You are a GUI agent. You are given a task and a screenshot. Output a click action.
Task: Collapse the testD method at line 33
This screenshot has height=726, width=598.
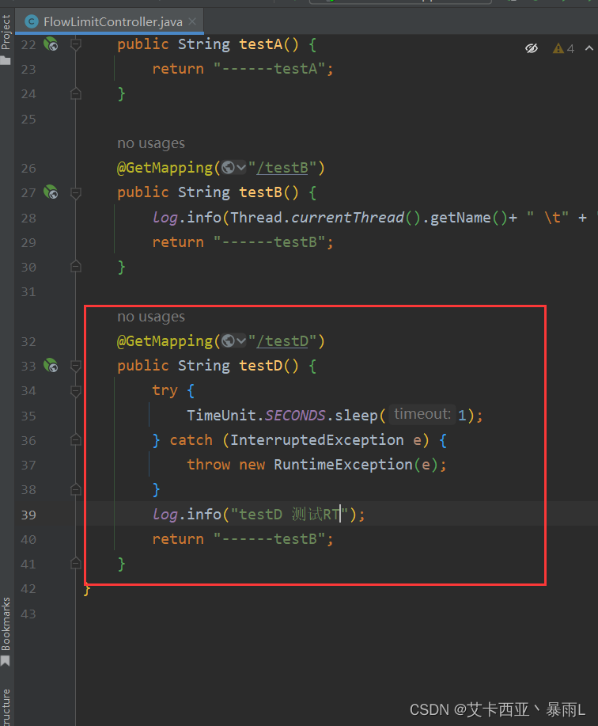(76, 367)
